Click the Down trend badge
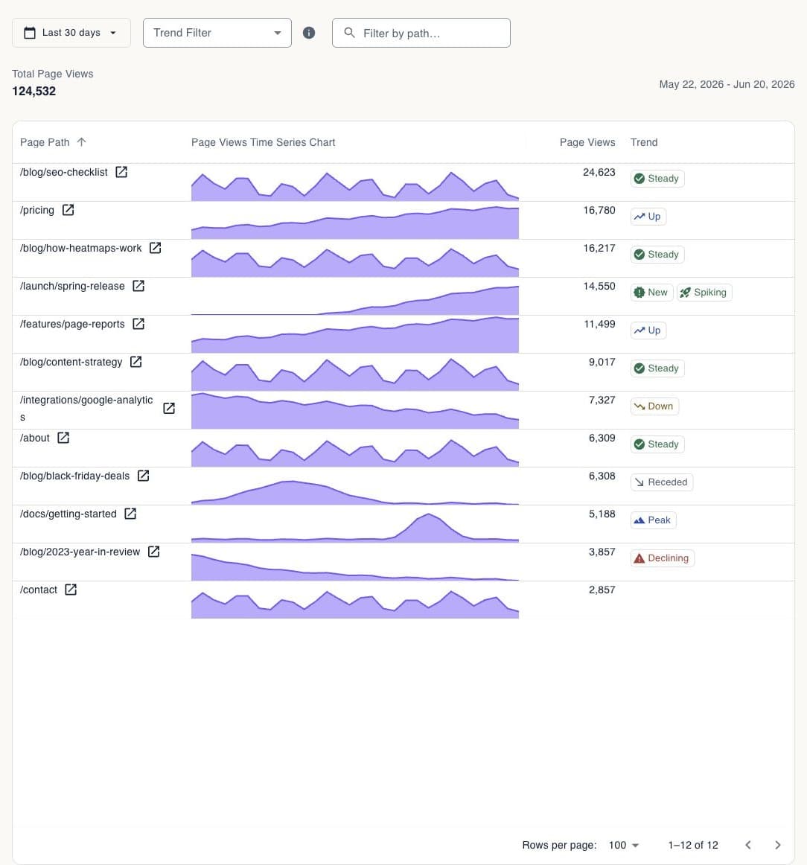The width and height of the screenshot is (807, 865). click(654, 406)
